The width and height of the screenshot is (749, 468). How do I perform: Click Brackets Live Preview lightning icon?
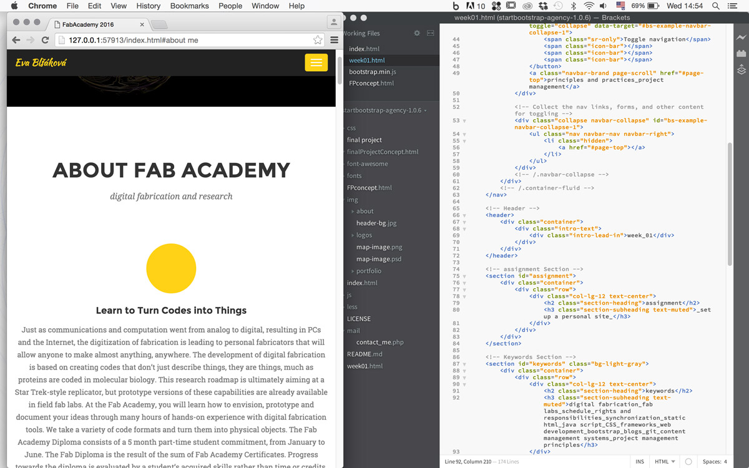742,37
